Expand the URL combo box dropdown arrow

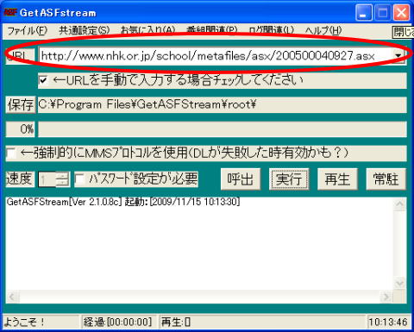click(398, 55)
